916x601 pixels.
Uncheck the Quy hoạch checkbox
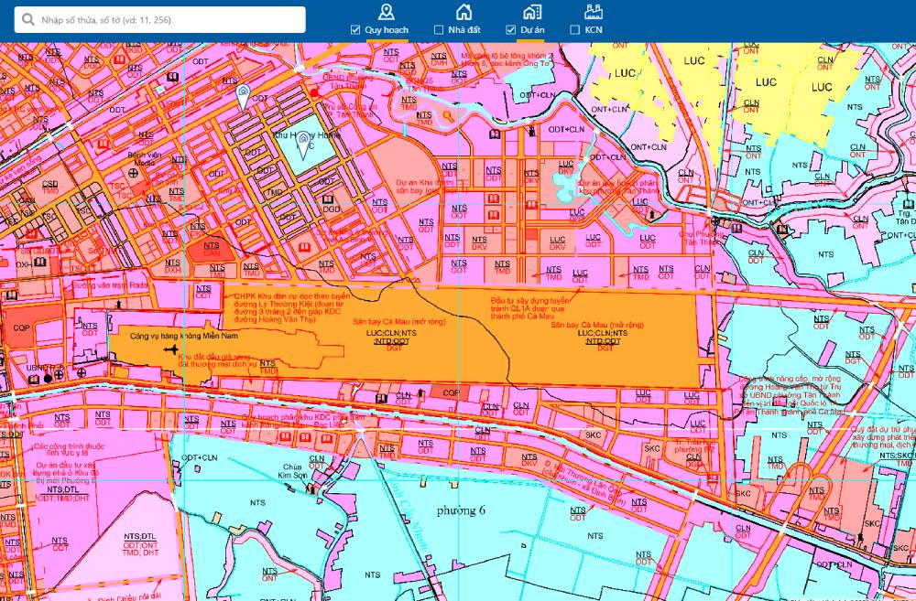coord(355,30)
